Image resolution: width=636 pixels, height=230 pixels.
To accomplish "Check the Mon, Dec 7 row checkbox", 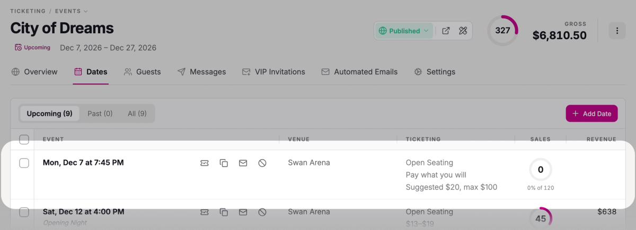I will click(x=24, y=163).
